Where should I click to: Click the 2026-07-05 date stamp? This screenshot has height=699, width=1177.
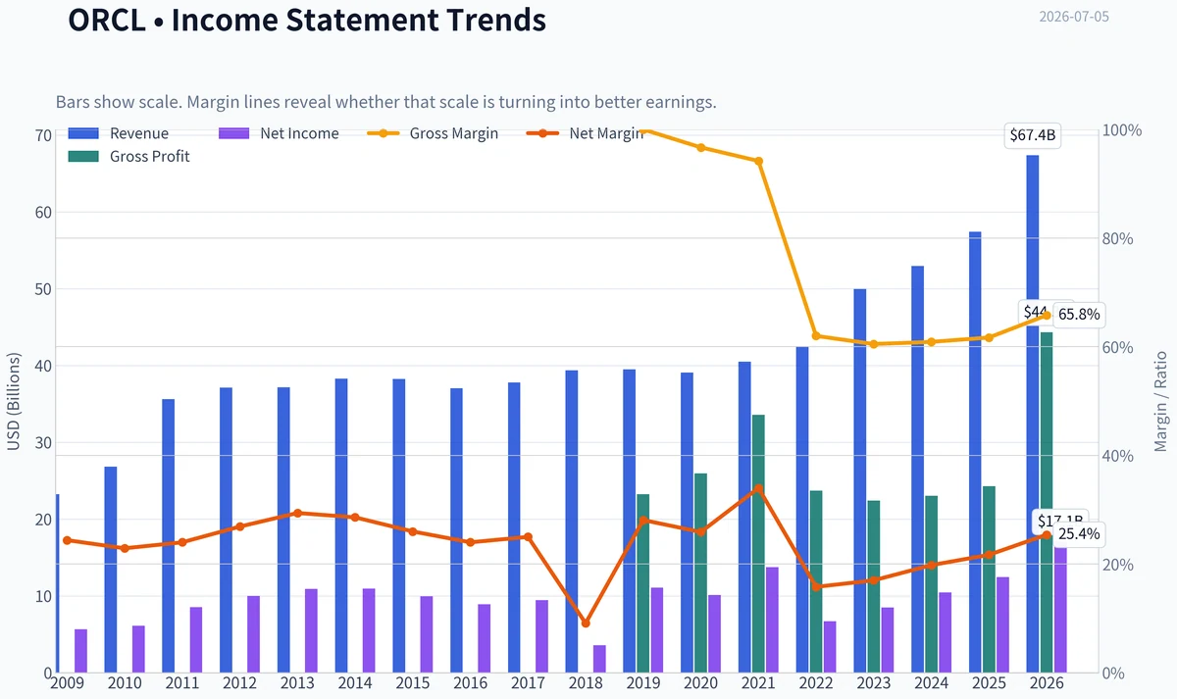pyautogui.click(x=1074, y=17)
